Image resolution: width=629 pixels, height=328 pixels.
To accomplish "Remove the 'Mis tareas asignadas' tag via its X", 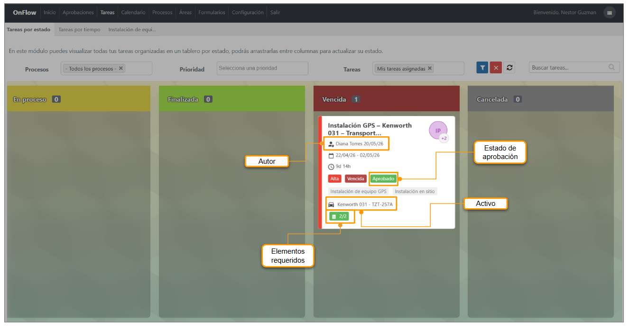I will (430, 68).
